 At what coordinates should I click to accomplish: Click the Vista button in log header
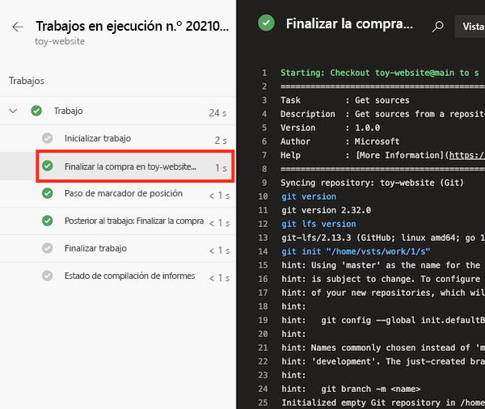[x=470, y=27]
